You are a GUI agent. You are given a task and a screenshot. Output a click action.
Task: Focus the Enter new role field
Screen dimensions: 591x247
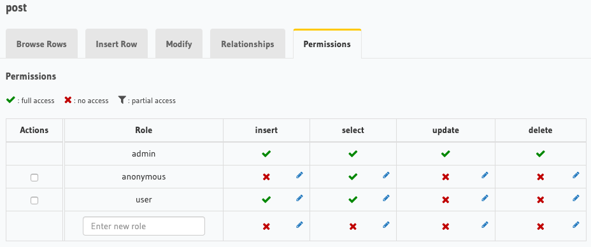tap(144, 226)
